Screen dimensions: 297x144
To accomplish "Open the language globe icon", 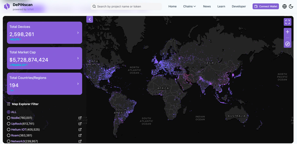I will click(285, 6).
